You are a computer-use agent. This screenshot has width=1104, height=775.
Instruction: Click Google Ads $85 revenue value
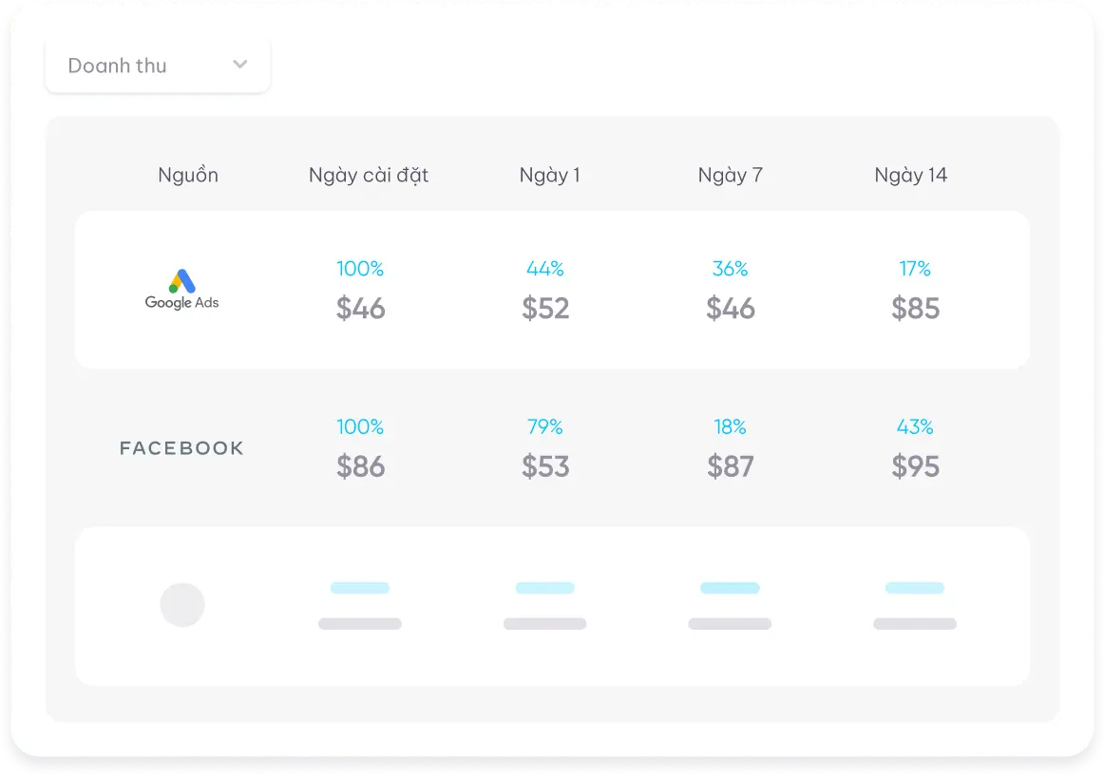coord(915,309)
